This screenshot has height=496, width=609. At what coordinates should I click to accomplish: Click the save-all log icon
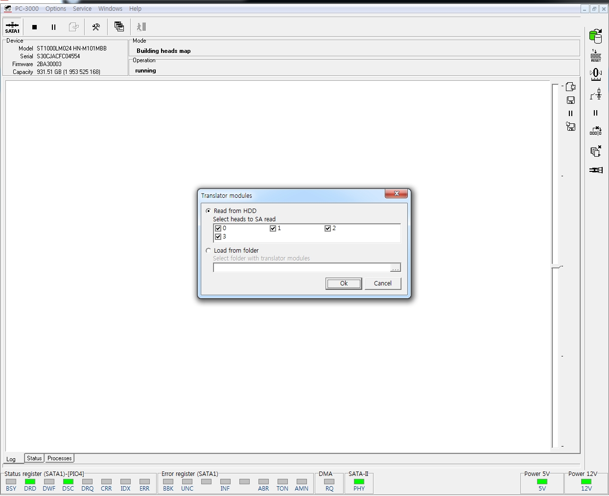click(x=570, y=126)
